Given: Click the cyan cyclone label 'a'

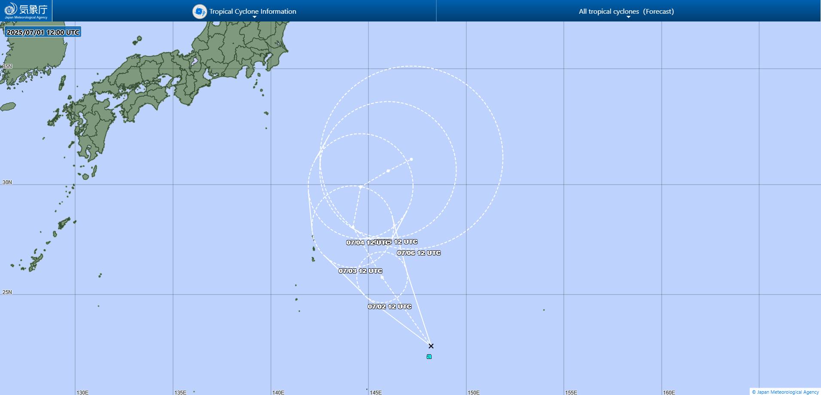Looking at the screenshot, I should 429,356.
